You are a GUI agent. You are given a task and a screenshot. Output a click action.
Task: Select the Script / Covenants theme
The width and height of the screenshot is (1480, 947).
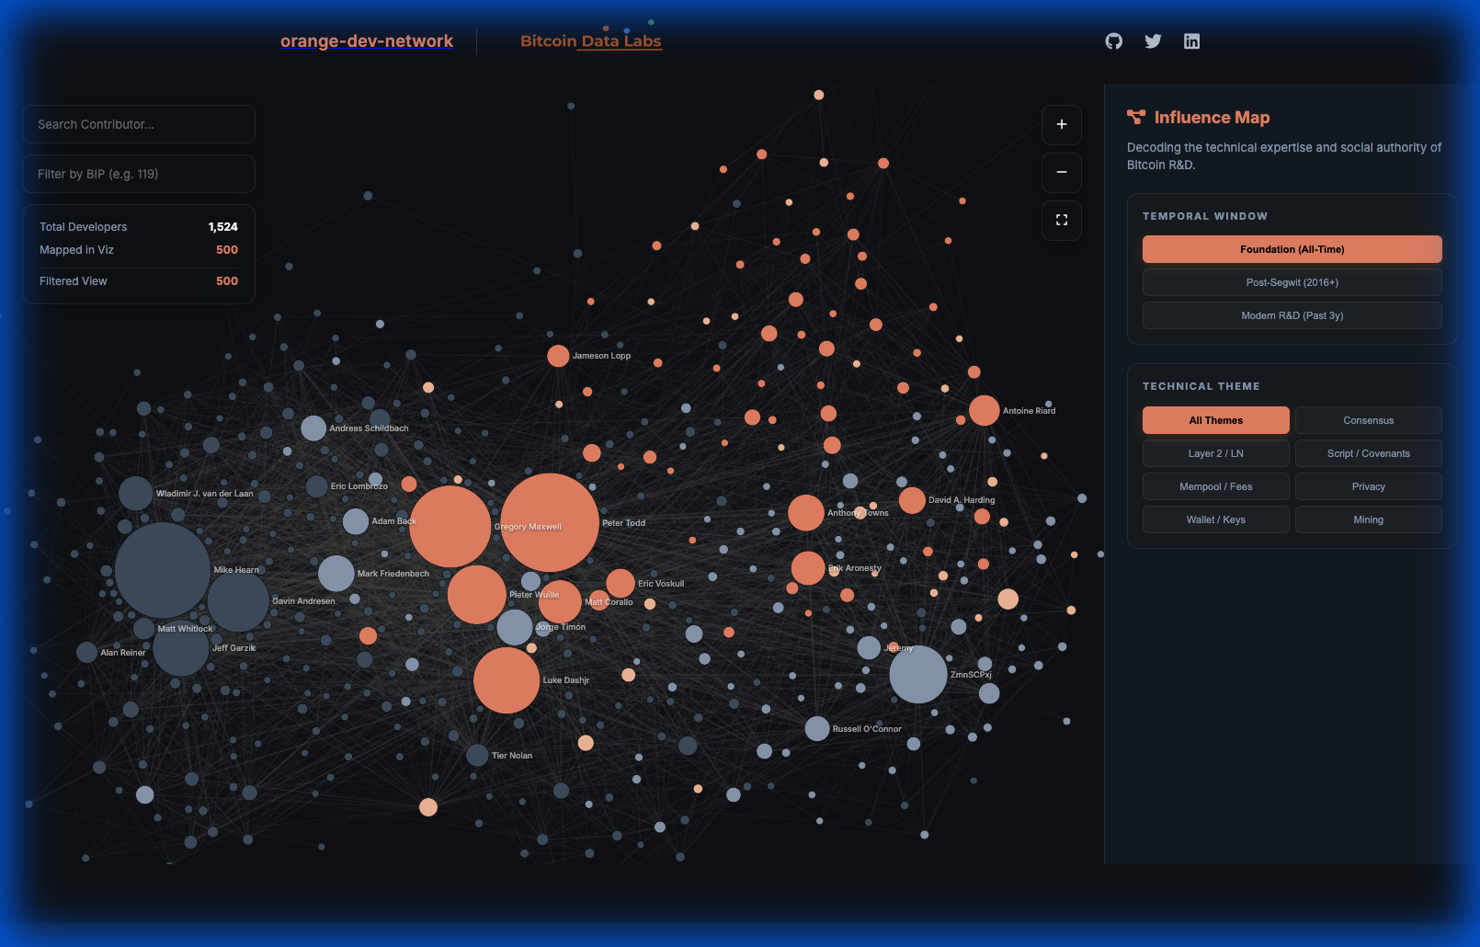[x=1368, y=453]
